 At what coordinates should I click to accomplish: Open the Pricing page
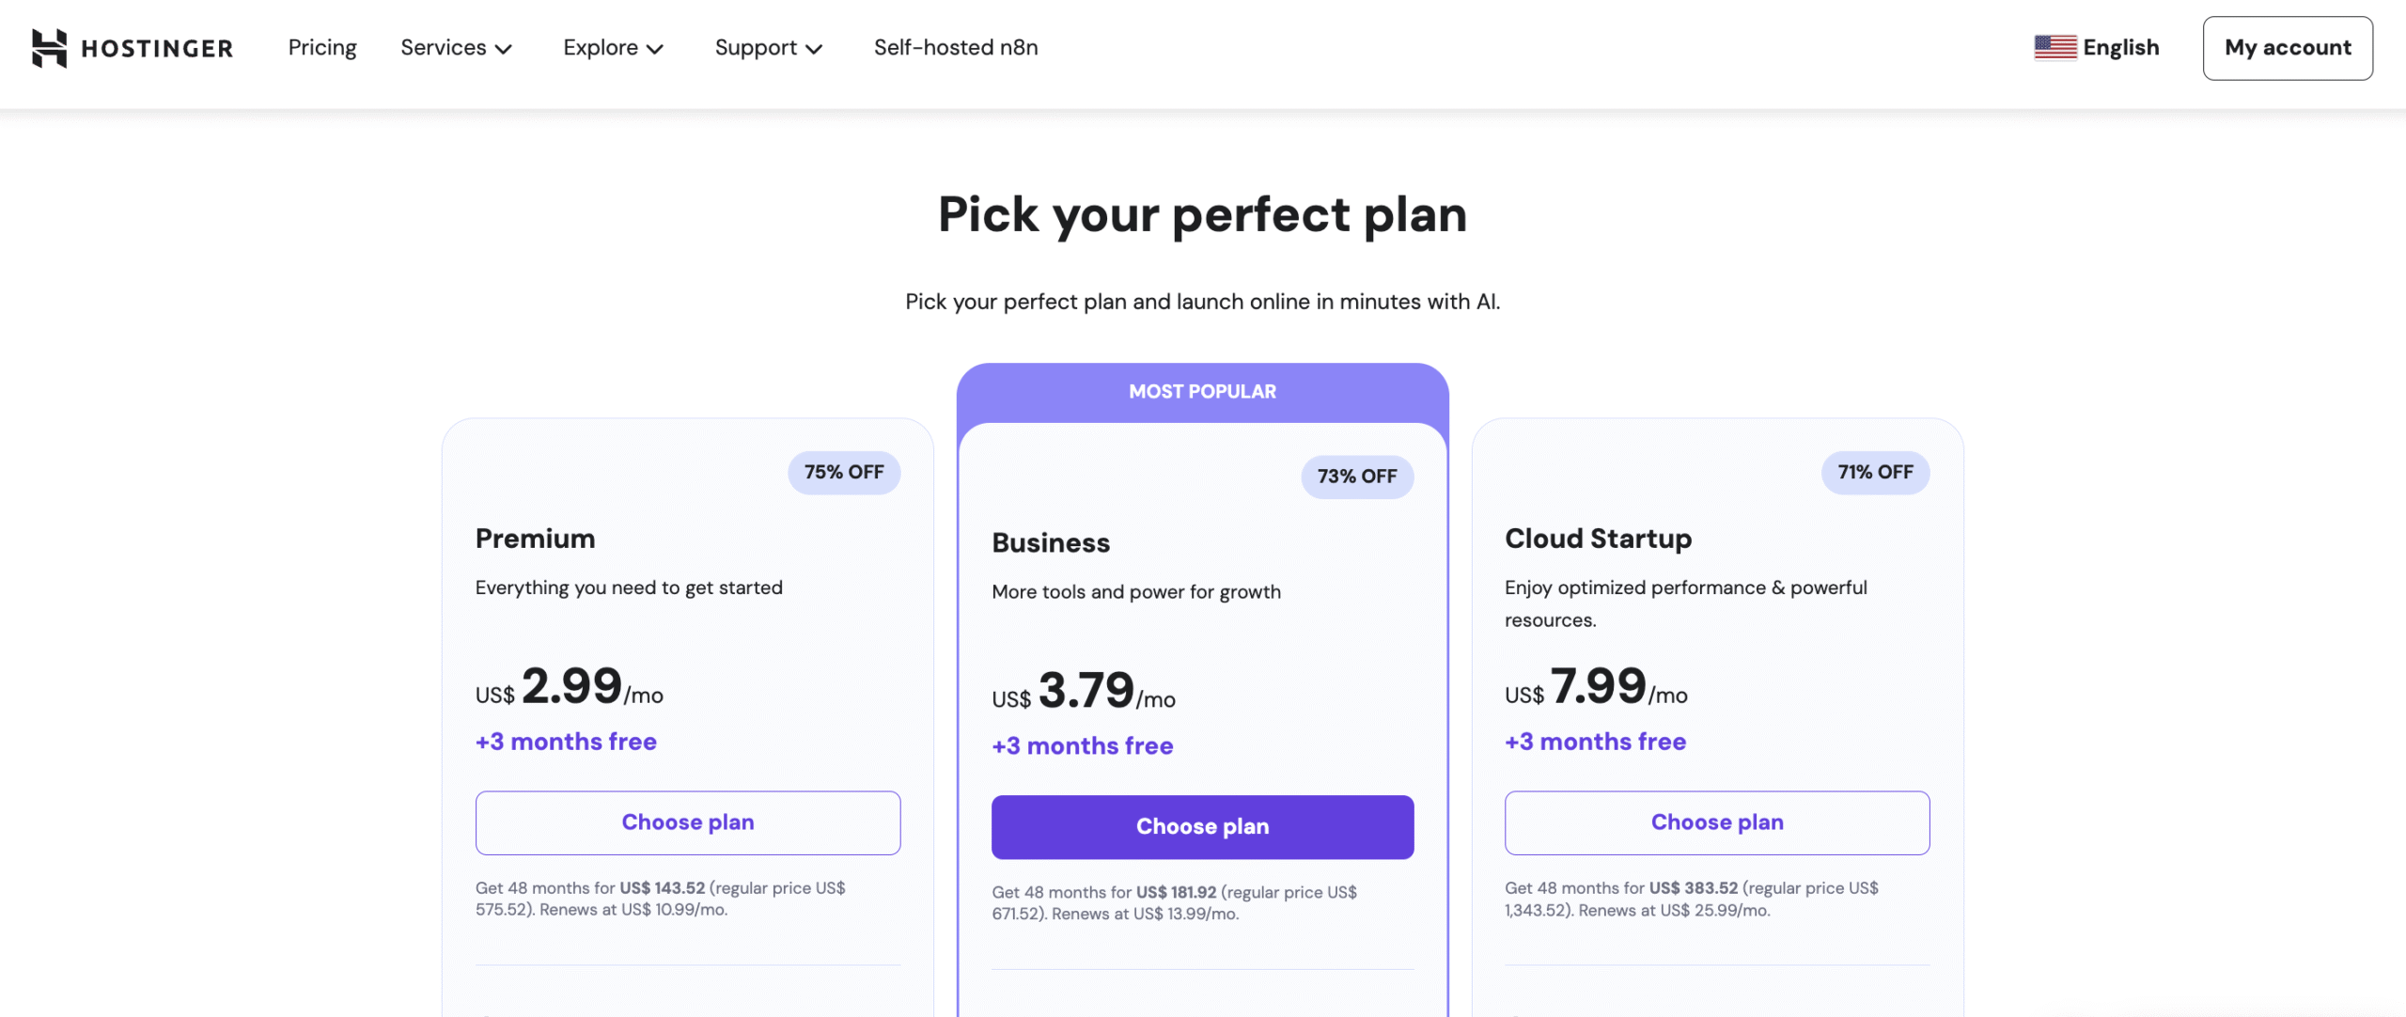click(322, 47)
